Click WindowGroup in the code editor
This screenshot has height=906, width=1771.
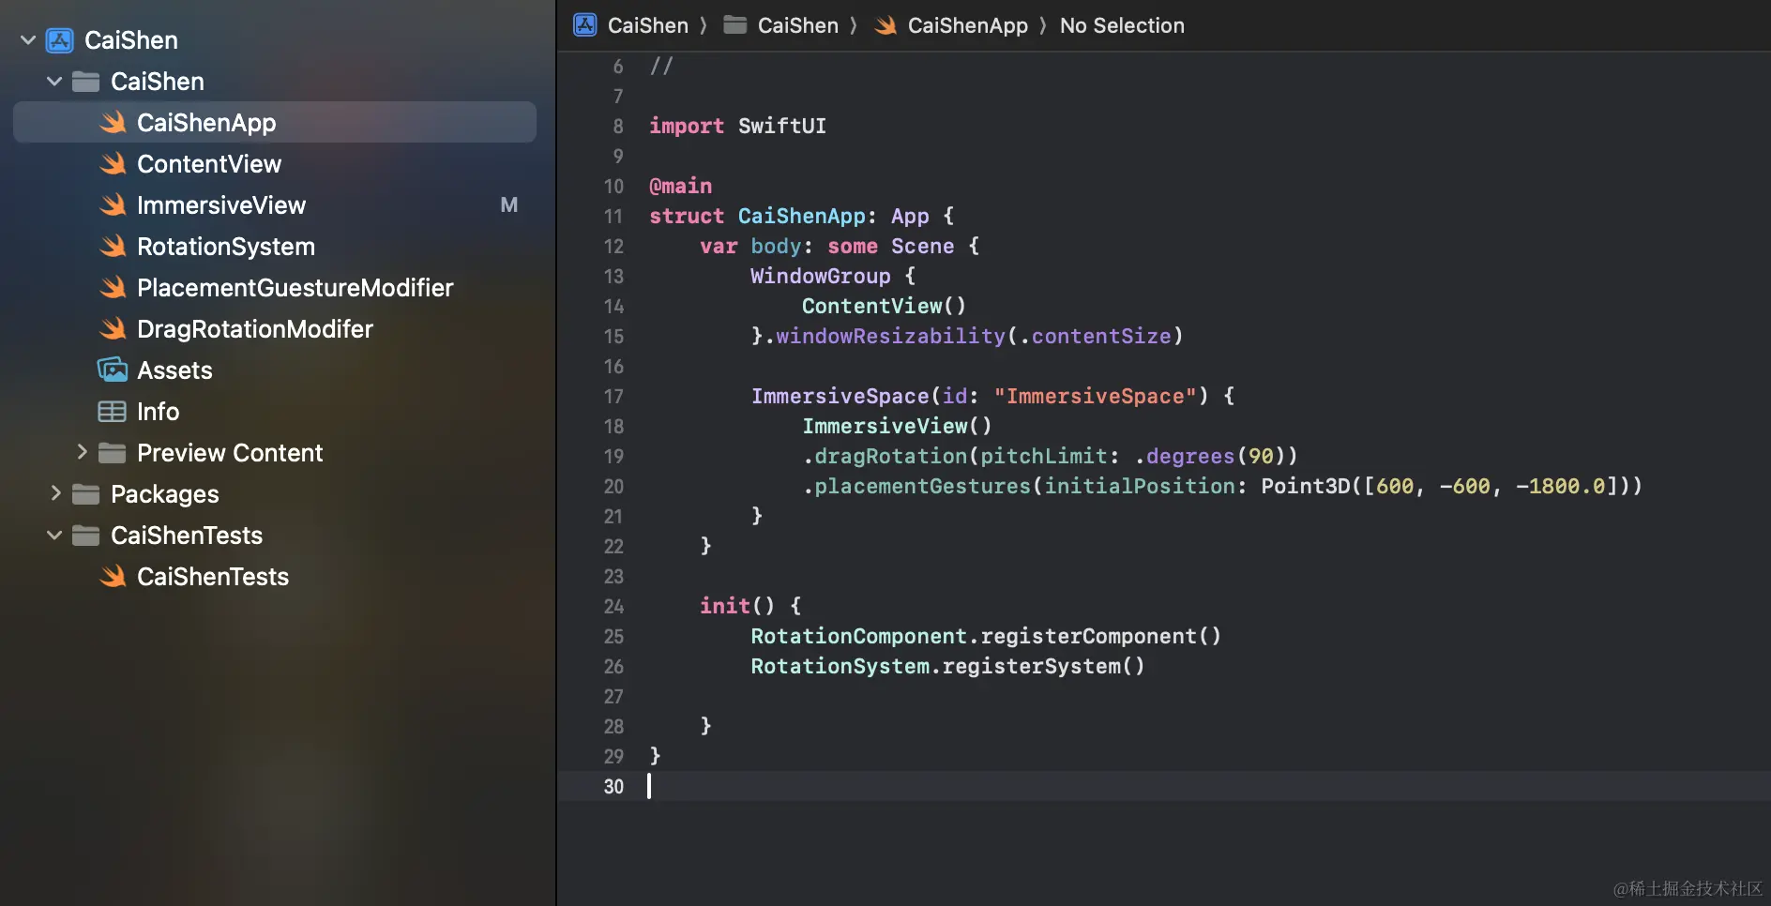tap(821, 277)
